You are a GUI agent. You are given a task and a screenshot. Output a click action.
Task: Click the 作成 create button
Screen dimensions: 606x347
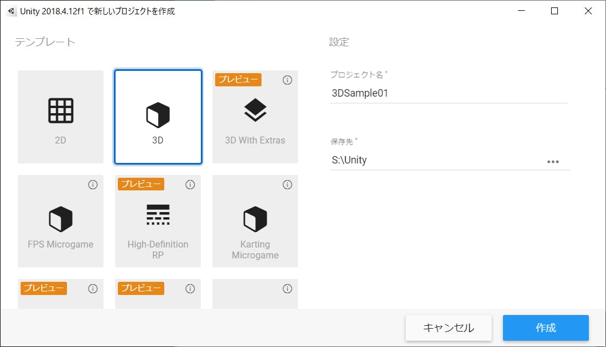coord(546,328)
